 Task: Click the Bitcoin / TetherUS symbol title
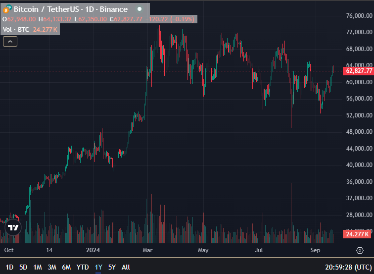coord(71,9)
